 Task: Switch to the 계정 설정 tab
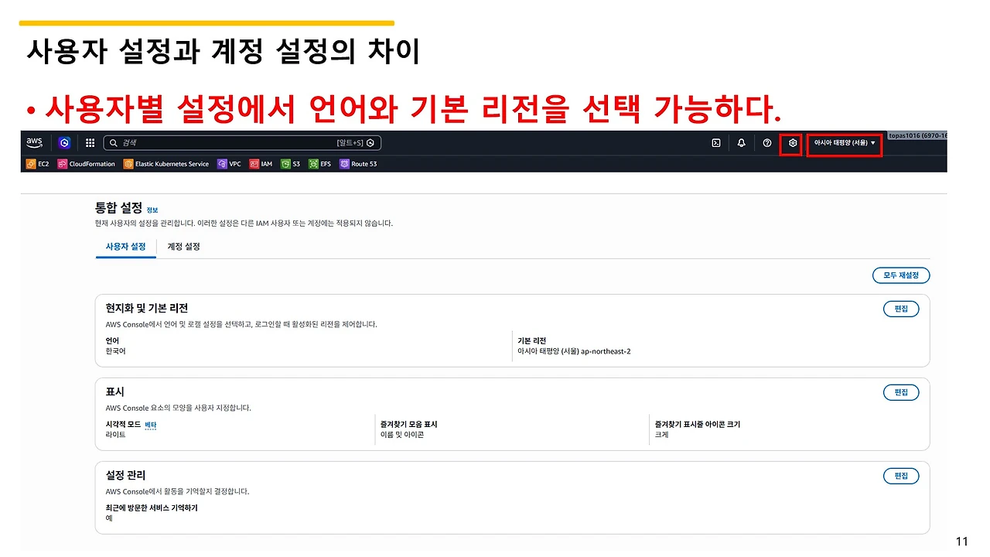(183, 248)
